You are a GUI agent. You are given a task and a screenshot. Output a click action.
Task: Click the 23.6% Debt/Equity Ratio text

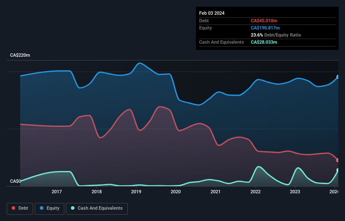click(276, 35)
